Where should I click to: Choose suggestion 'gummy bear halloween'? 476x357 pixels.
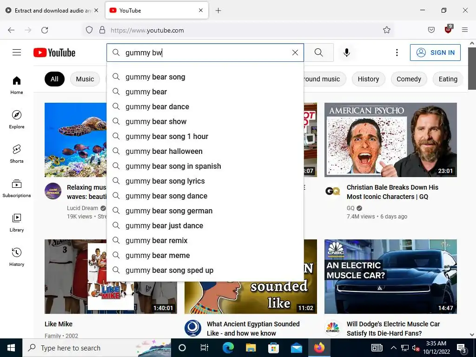[205, 151]
